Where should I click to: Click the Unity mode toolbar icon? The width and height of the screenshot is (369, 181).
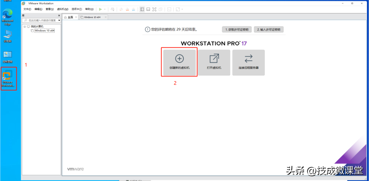[161, 10]
